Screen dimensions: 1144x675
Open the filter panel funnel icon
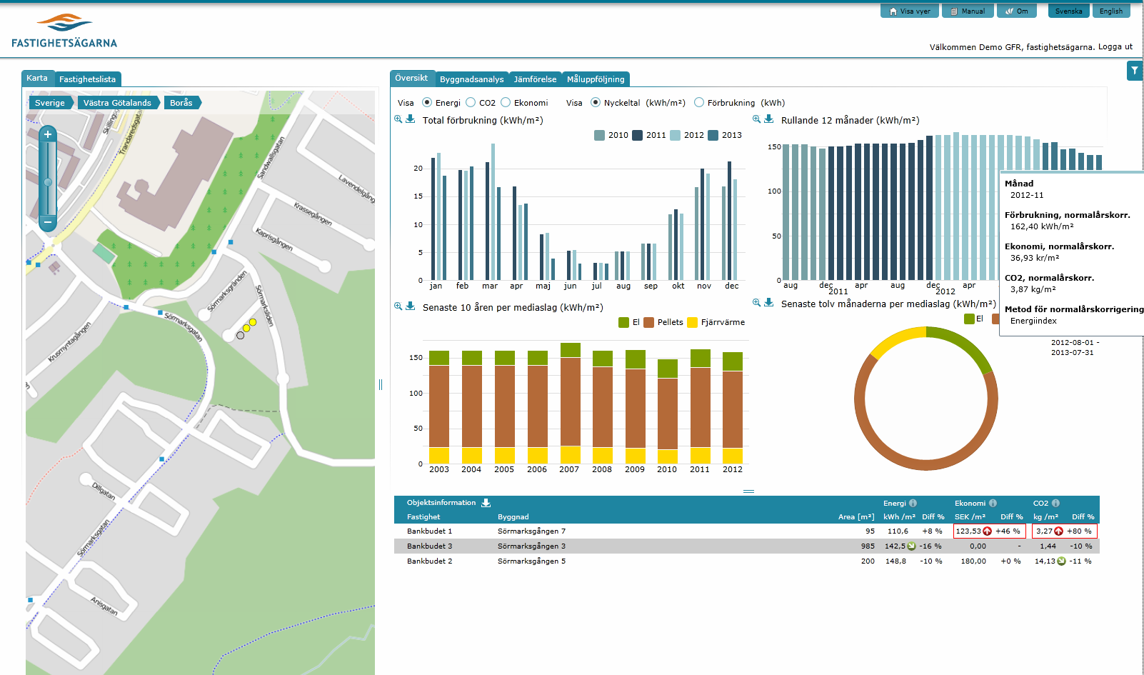tap(1134, 71)
